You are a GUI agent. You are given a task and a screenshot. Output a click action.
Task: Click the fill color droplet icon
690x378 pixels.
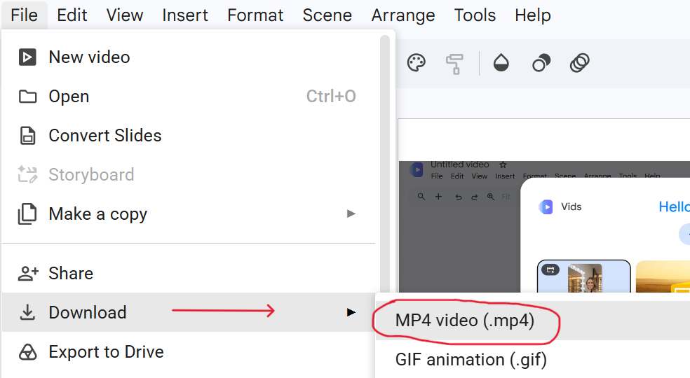501,63
